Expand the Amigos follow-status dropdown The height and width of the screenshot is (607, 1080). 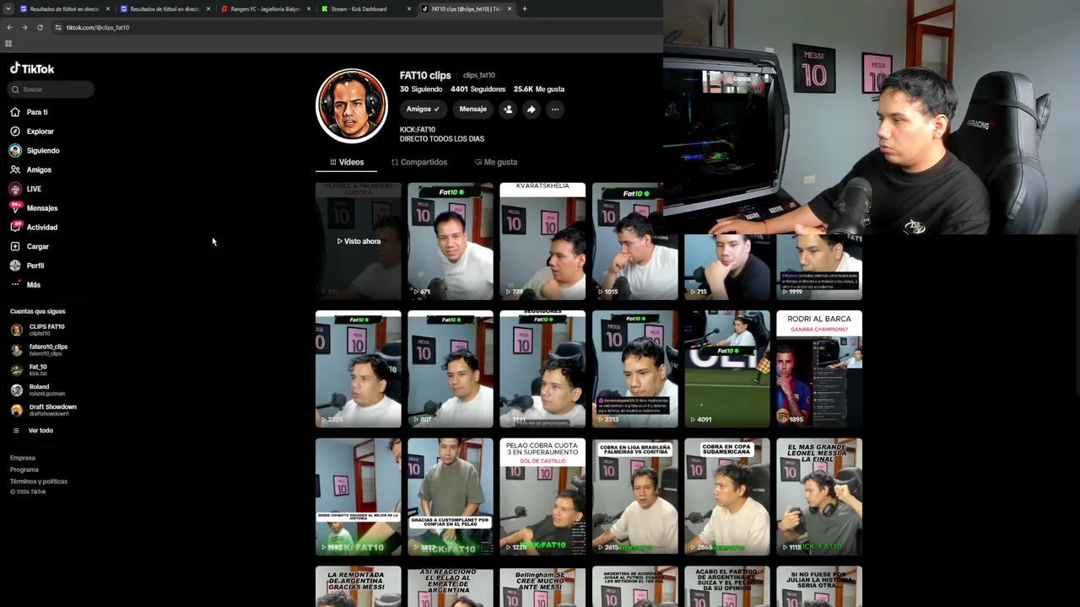click(x=423, y=109)
